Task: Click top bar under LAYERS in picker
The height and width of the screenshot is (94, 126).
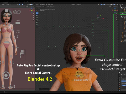Action: point(18,22)
